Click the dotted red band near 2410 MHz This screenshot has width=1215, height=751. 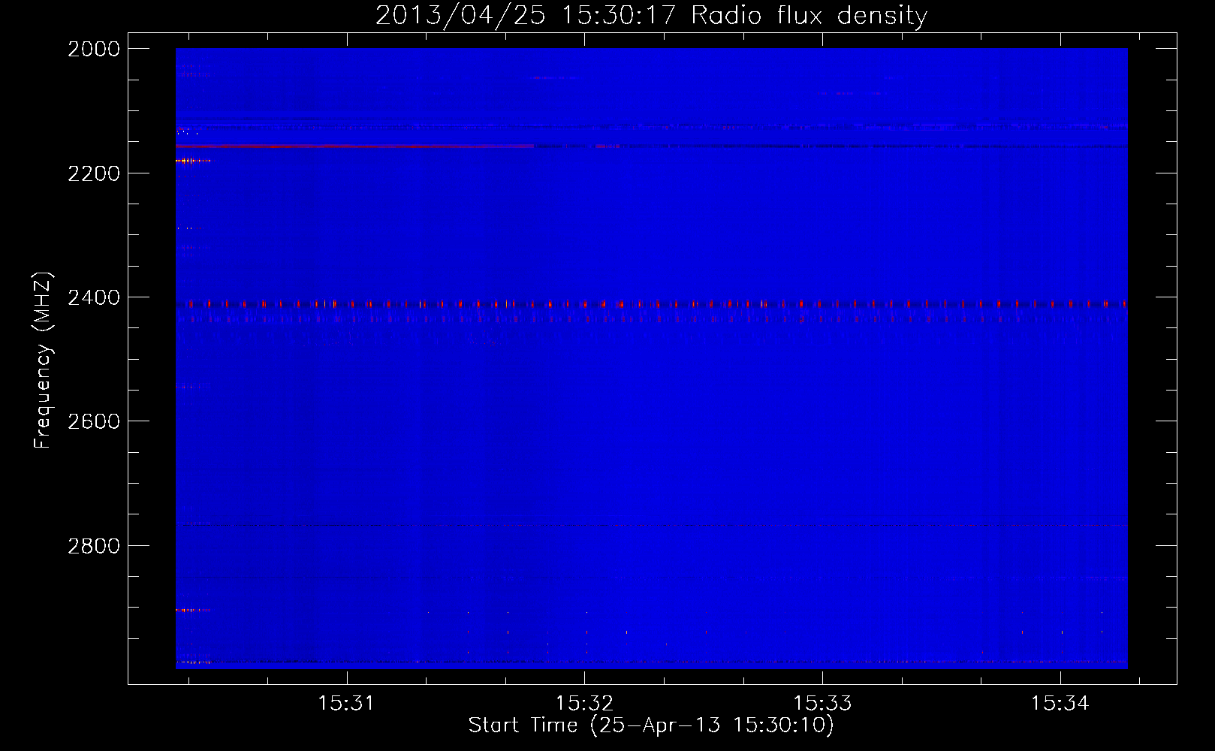[651, 303]
